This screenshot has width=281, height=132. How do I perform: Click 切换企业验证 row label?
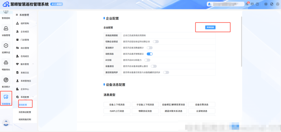112,42
